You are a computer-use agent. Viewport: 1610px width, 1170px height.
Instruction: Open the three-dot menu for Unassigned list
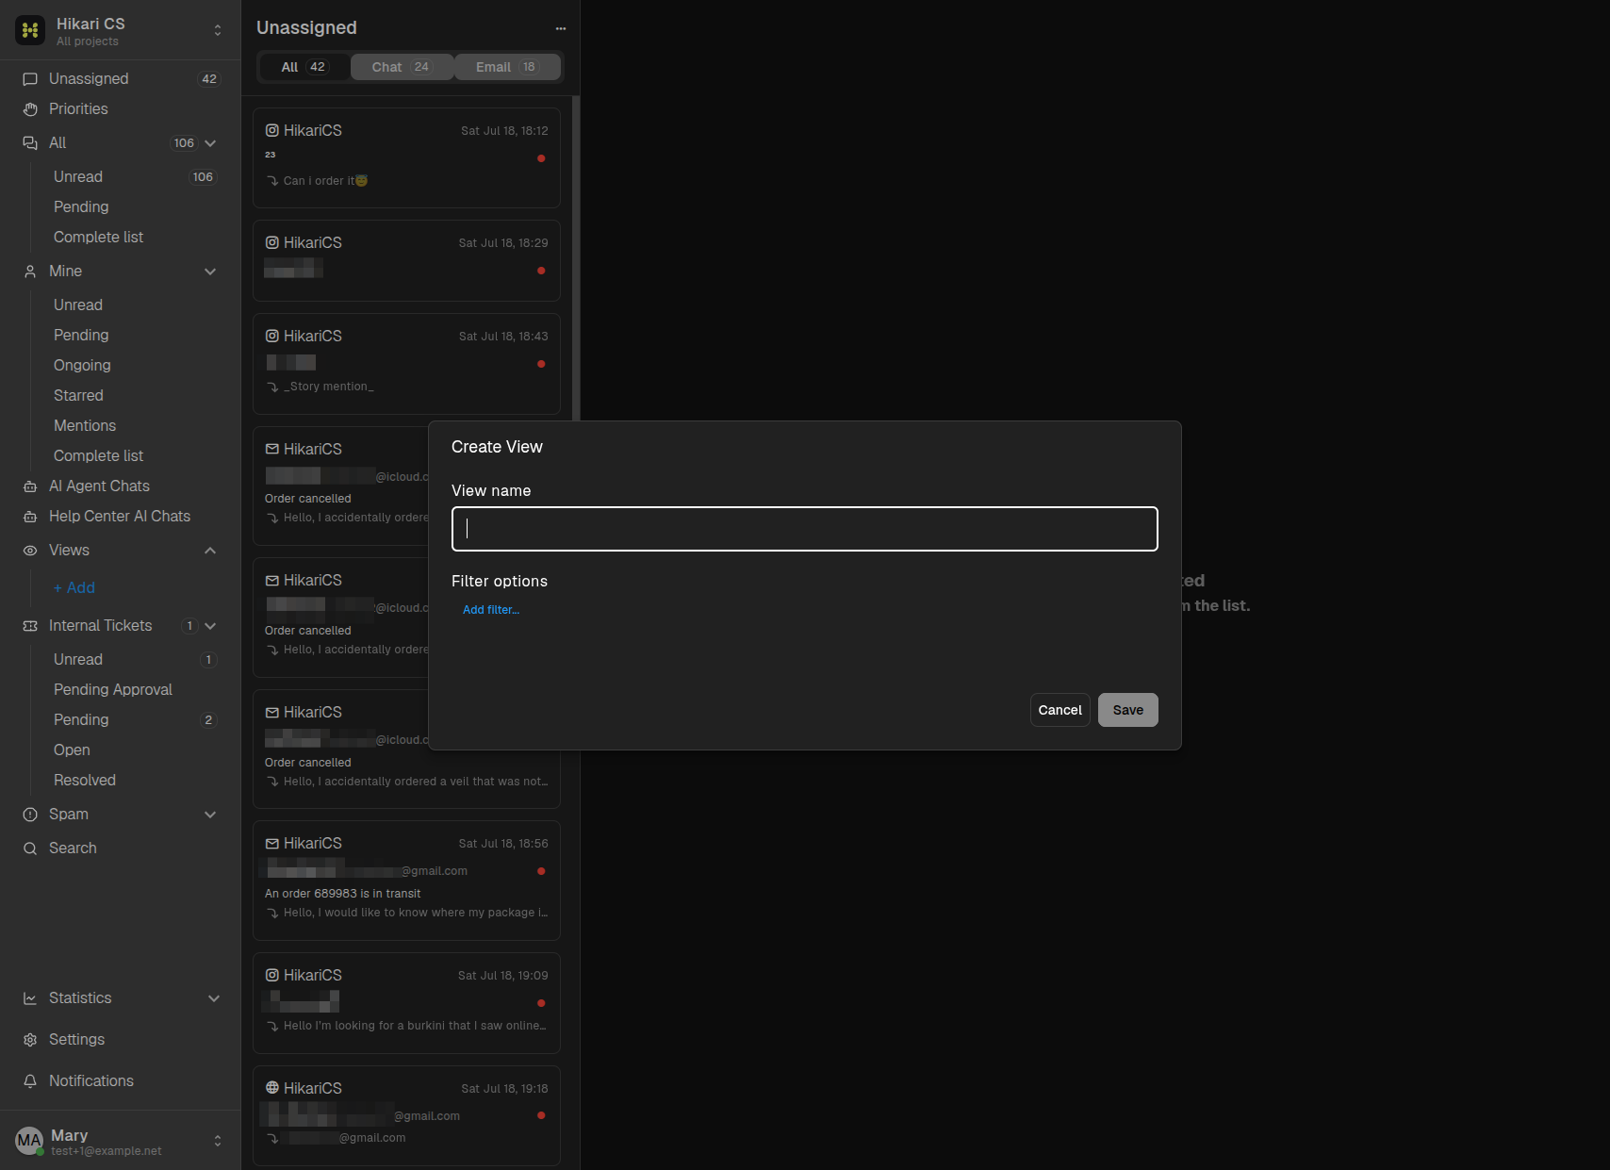[x=561, y=28]
